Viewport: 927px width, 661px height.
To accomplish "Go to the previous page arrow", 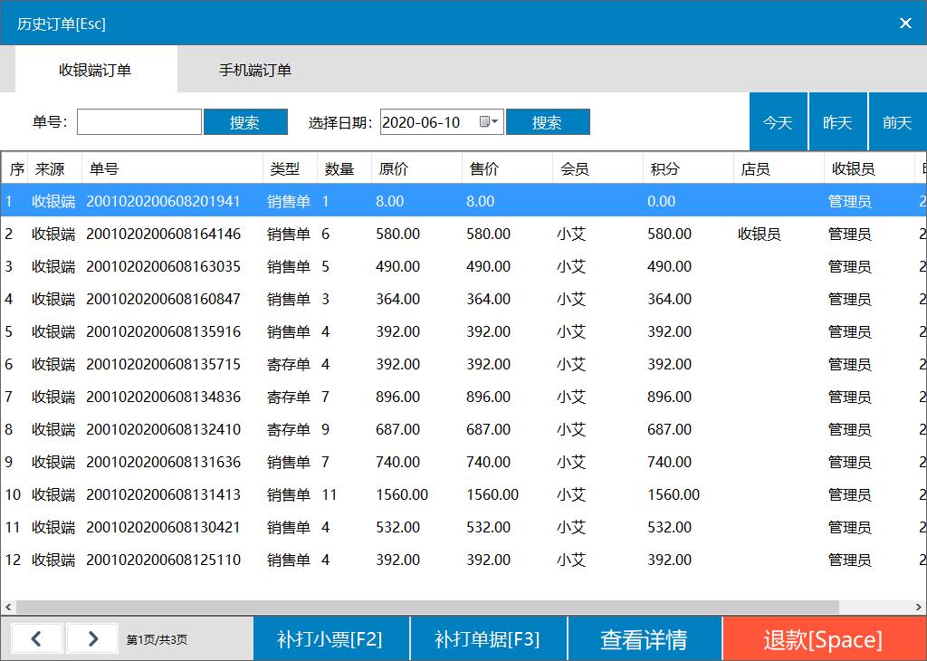I will pos(35,639).
